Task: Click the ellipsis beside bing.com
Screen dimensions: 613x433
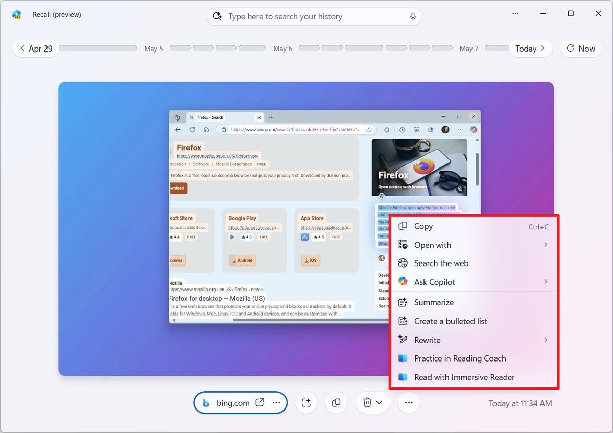Action: (x=276, y=402)
